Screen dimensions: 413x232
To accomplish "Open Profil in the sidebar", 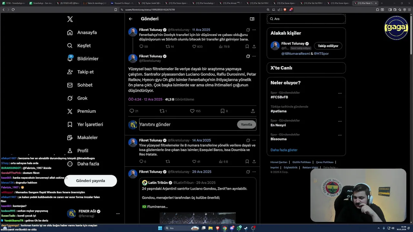I will pyautogui.click(x=77, y=150).
